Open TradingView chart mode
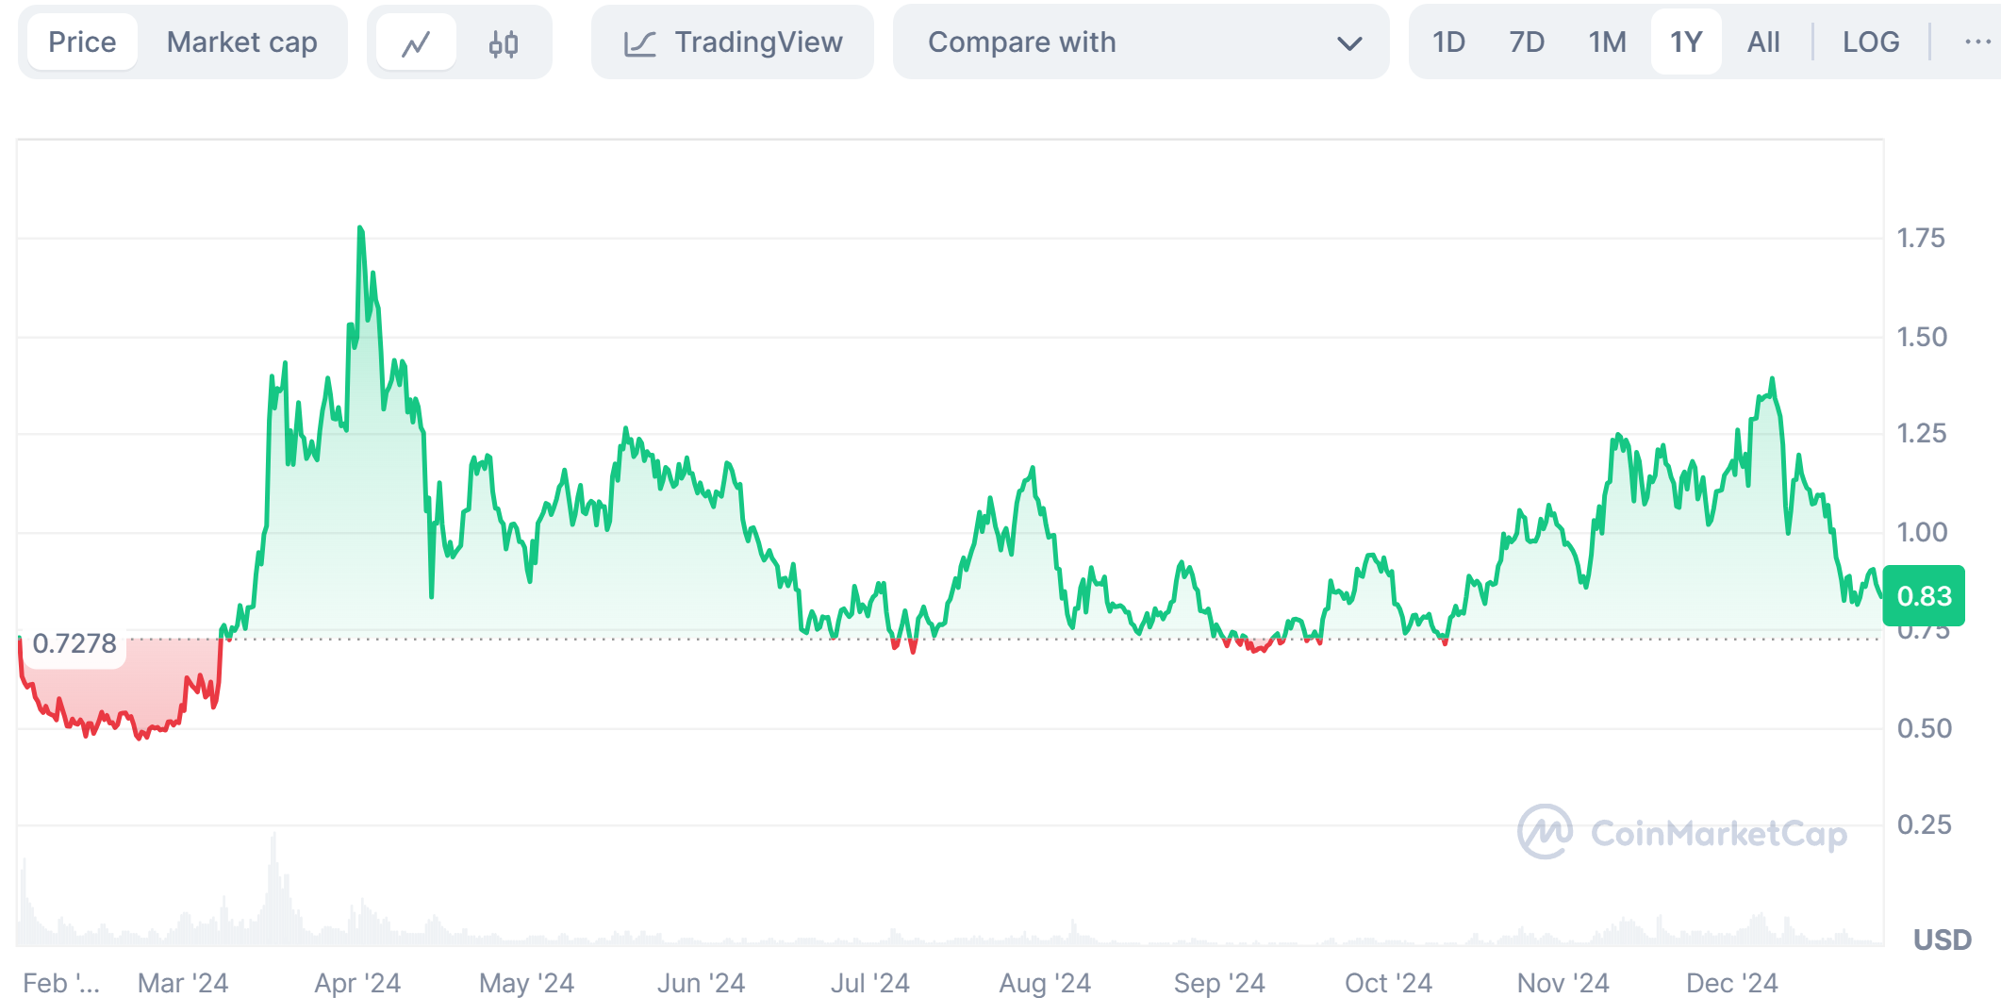Viewport: 2001px width, 998px height. click(x=758, y=42)
